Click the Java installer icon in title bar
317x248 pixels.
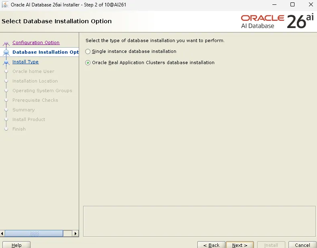click(5, 4)
